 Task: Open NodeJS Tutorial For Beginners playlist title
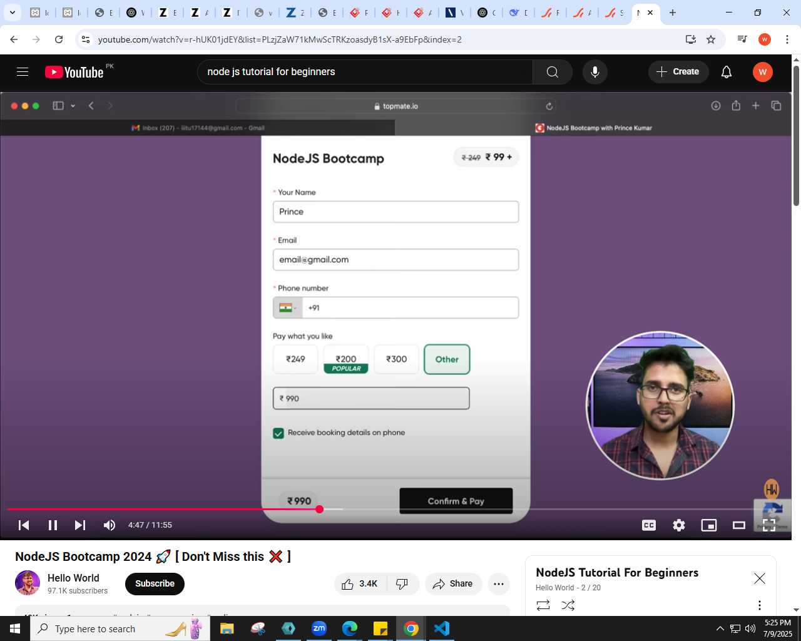click(x=617, y=572)
